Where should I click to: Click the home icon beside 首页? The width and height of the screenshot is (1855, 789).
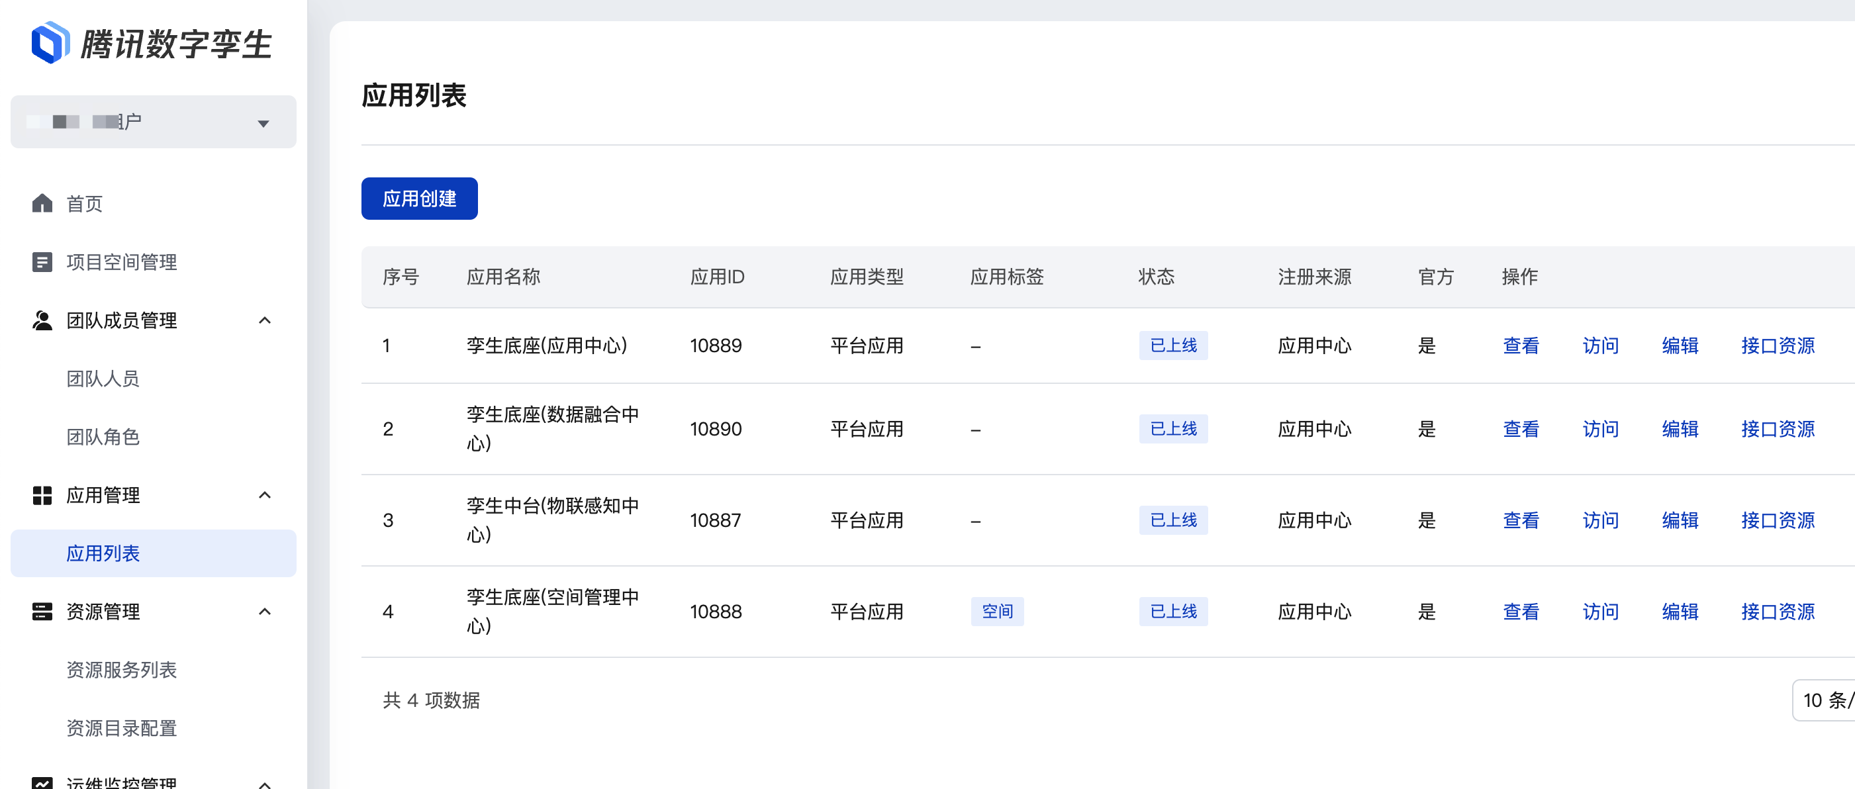pyautogui.click(x=42, y=204)
